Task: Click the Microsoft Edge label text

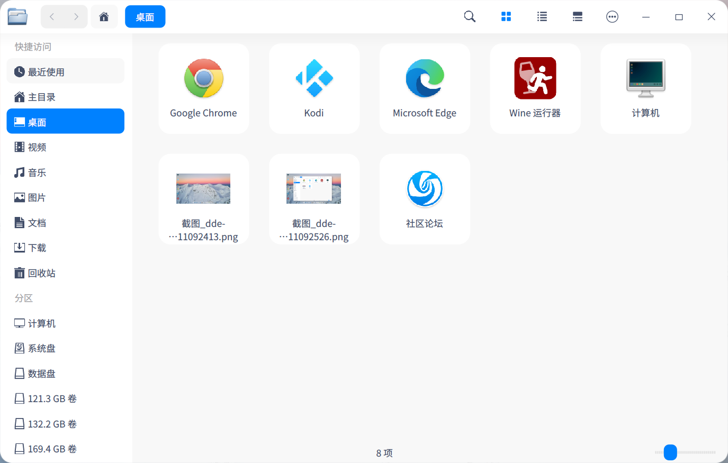Action: (x=425, y=113)
